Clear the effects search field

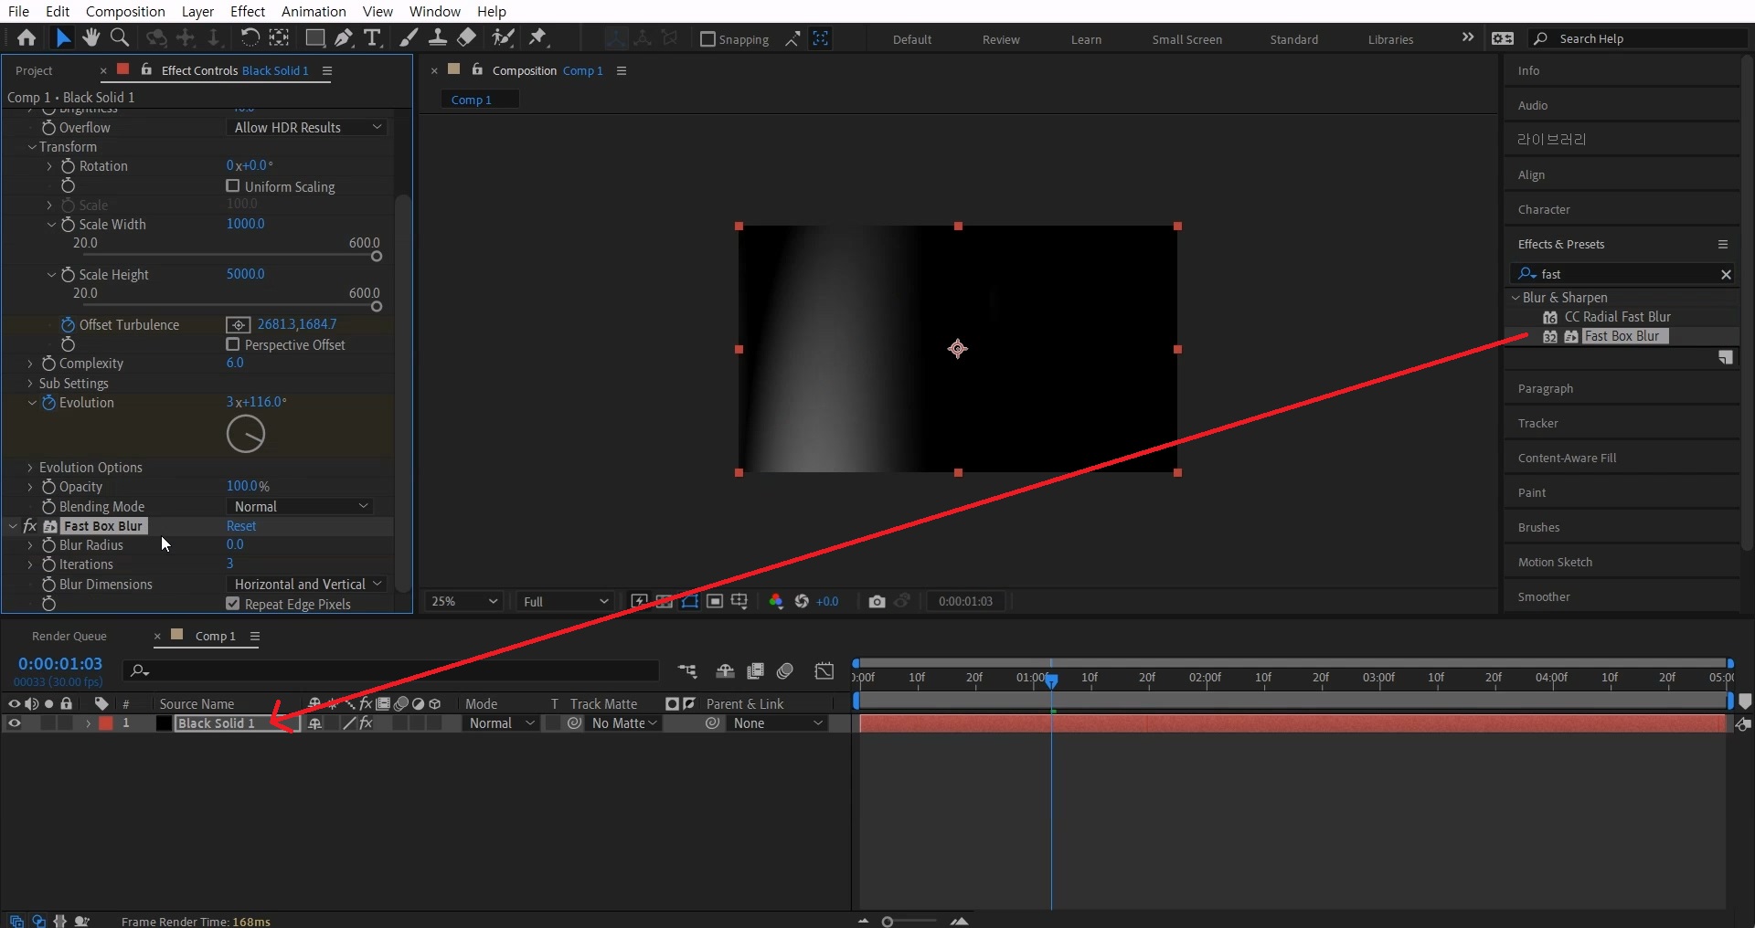pyautogui.click(x=1726, y=274)
